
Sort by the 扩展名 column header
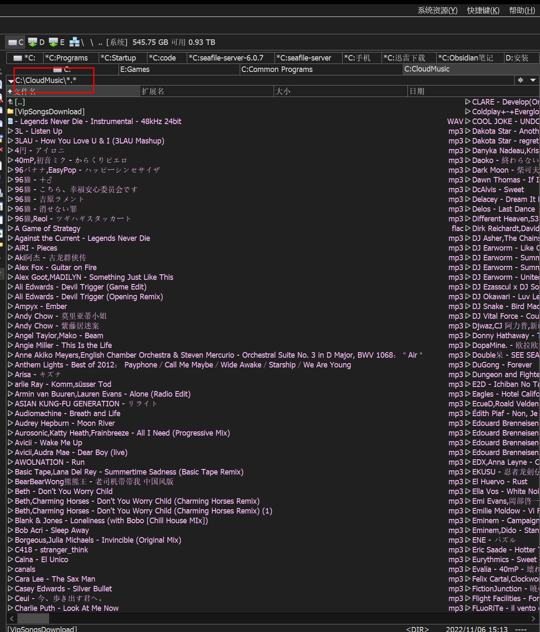pyautogui.click(x=207, y=91)
